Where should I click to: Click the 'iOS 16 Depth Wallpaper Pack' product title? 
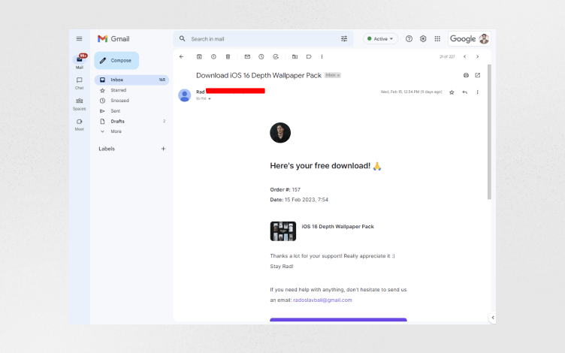tap(337, 227)
